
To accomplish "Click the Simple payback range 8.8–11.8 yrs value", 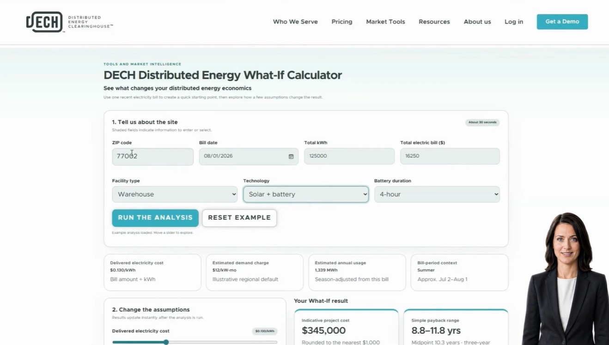I will pos(436,331).
